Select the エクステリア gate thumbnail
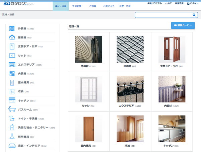This screenshot has height=152, width=201. [130, 89]
